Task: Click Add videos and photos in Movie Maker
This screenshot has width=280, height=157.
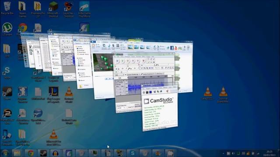Action: click(x=104, y=47)
